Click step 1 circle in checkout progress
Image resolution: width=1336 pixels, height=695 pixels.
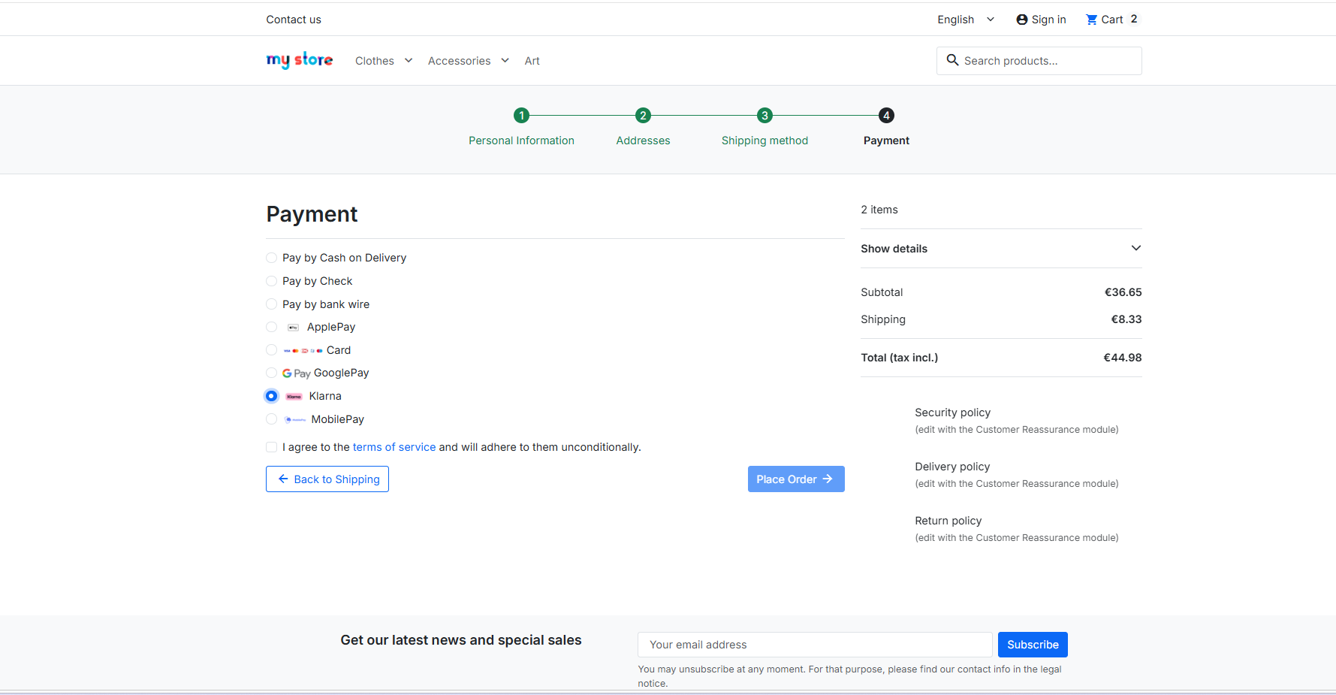pyautogui.click(x=521, y=115)
